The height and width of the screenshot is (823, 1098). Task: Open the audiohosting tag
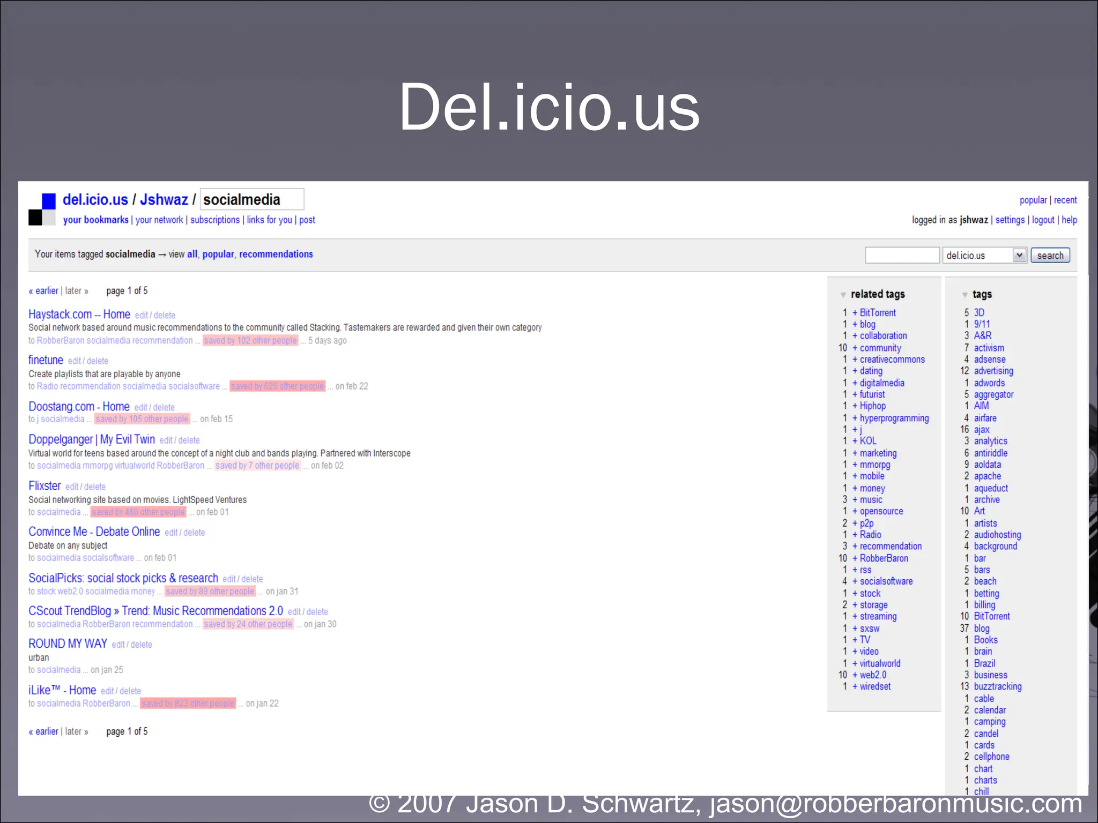tap(997, 535)
